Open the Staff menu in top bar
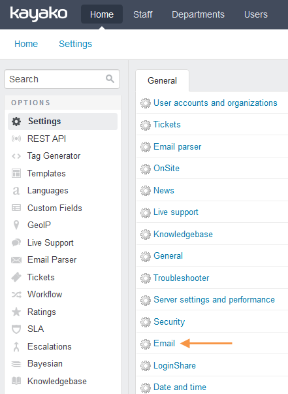The image size is (288, 394). (x=142, y=14)
